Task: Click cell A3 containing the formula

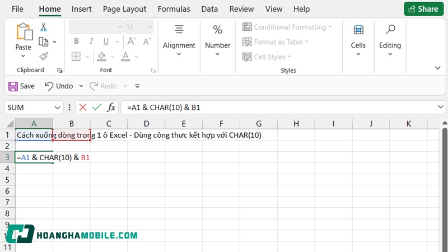Action: [34, 157]
